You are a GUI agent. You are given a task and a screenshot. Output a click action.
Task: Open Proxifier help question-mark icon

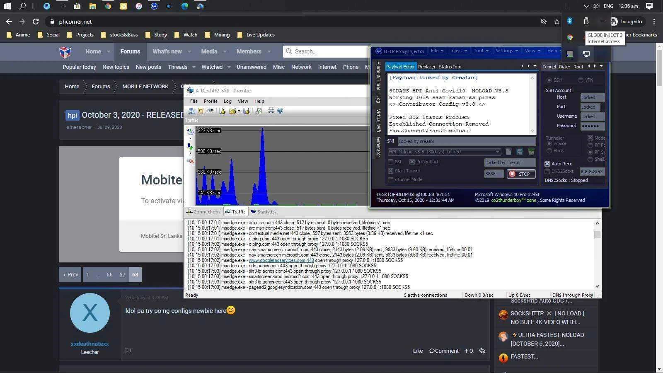280,111
